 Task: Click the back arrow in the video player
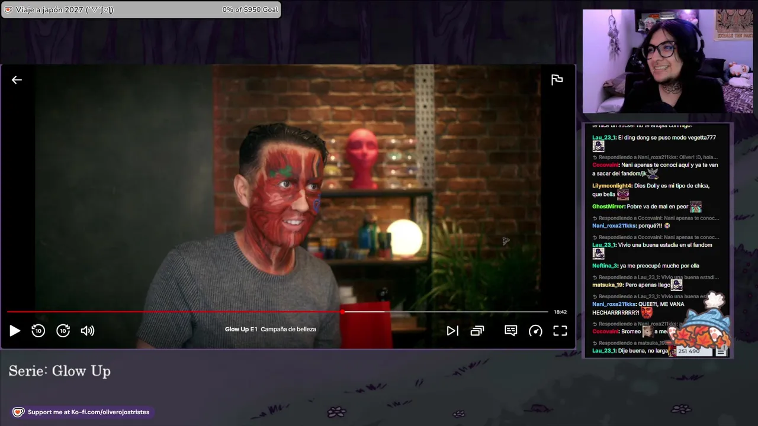17,80
